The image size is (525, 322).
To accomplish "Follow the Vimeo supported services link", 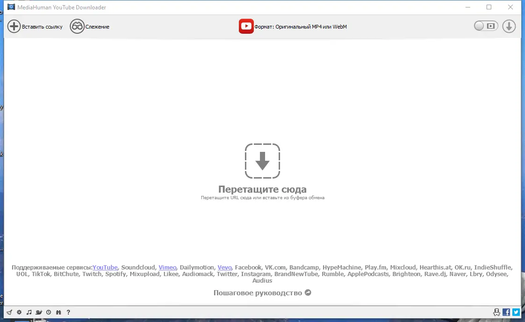I will (x=167, y=267).
